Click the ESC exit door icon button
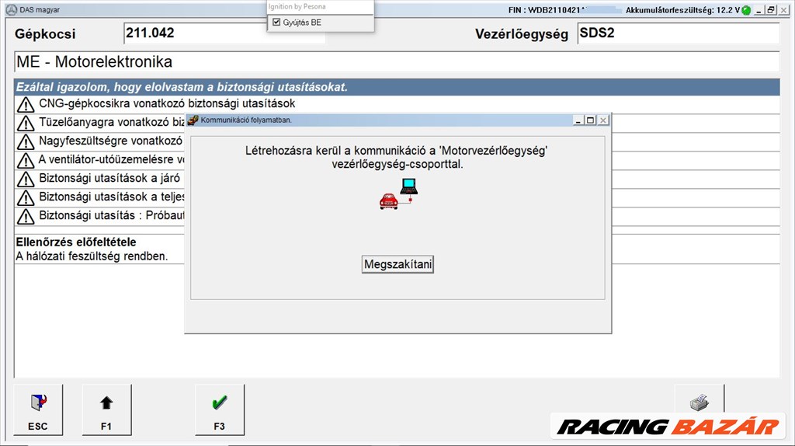This screenshot has width=795, height=446. tap(38, 409)
